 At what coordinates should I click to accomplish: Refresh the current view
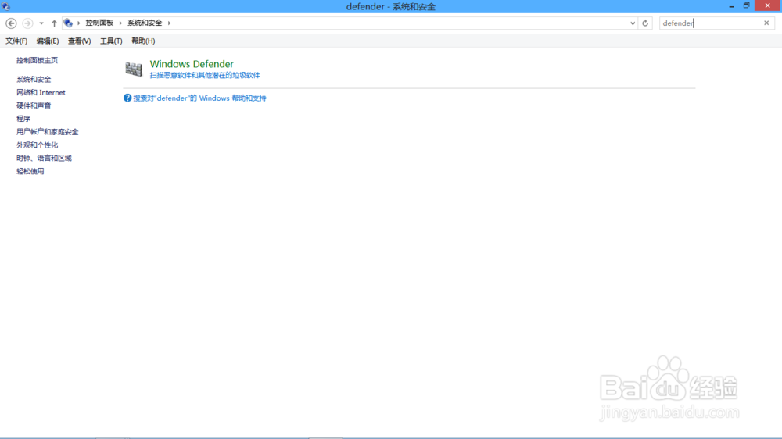click(645, 23)
